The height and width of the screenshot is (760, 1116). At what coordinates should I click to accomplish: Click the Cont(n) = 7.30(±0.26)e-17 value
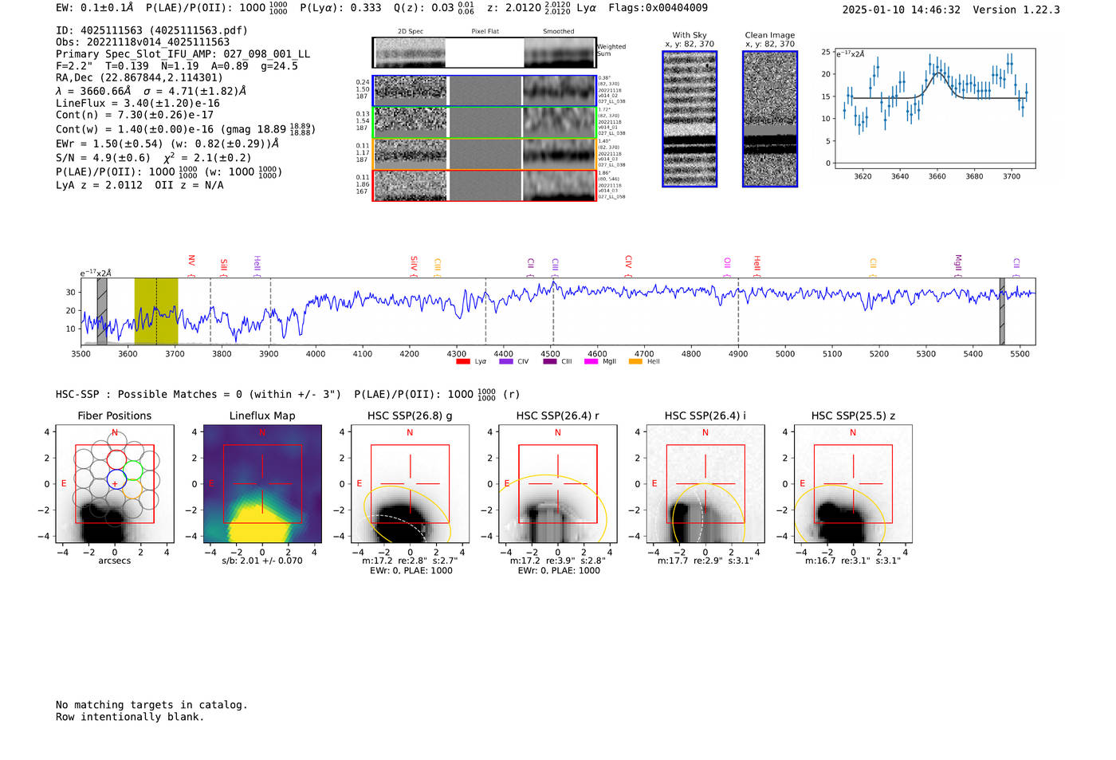click(135, 115)
